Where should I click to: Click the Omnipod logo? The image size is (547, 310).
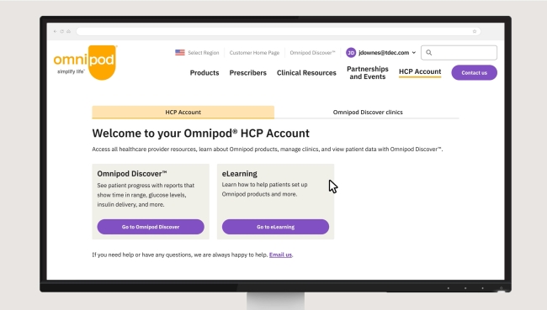point(85,62)
